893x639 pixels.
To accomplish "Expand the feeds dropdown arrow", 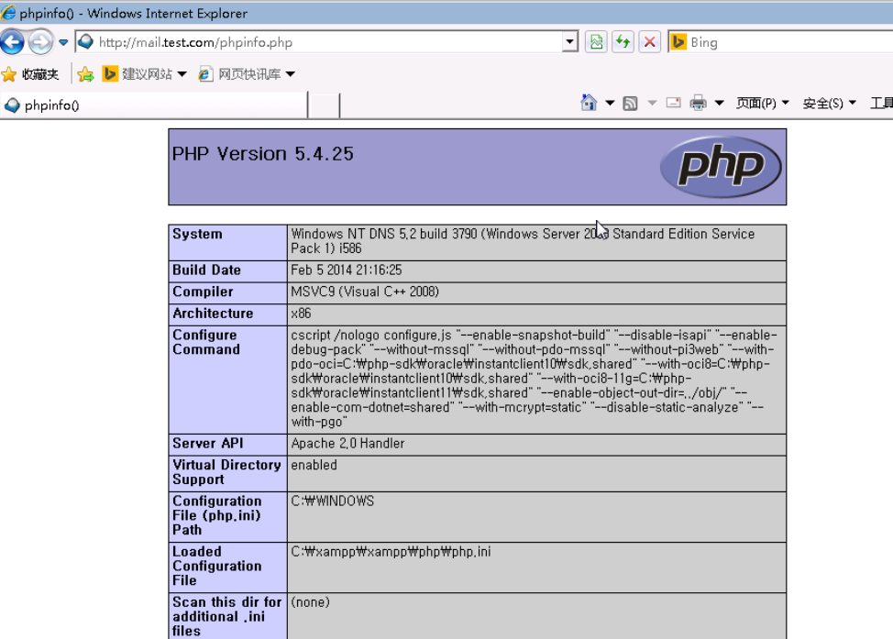I will click(x=652, y=103).
